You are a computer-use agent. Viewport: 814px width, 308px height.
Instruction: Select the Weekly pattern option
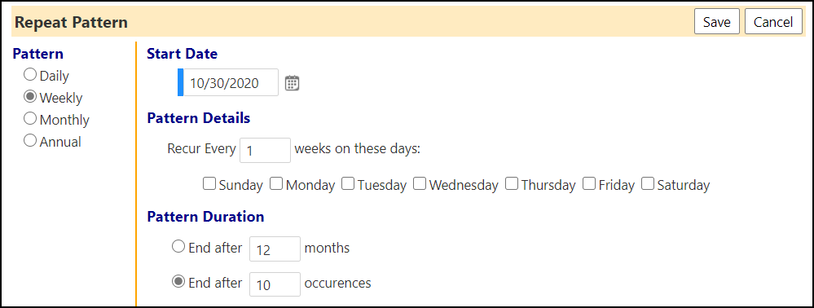(x=30, y=97)
